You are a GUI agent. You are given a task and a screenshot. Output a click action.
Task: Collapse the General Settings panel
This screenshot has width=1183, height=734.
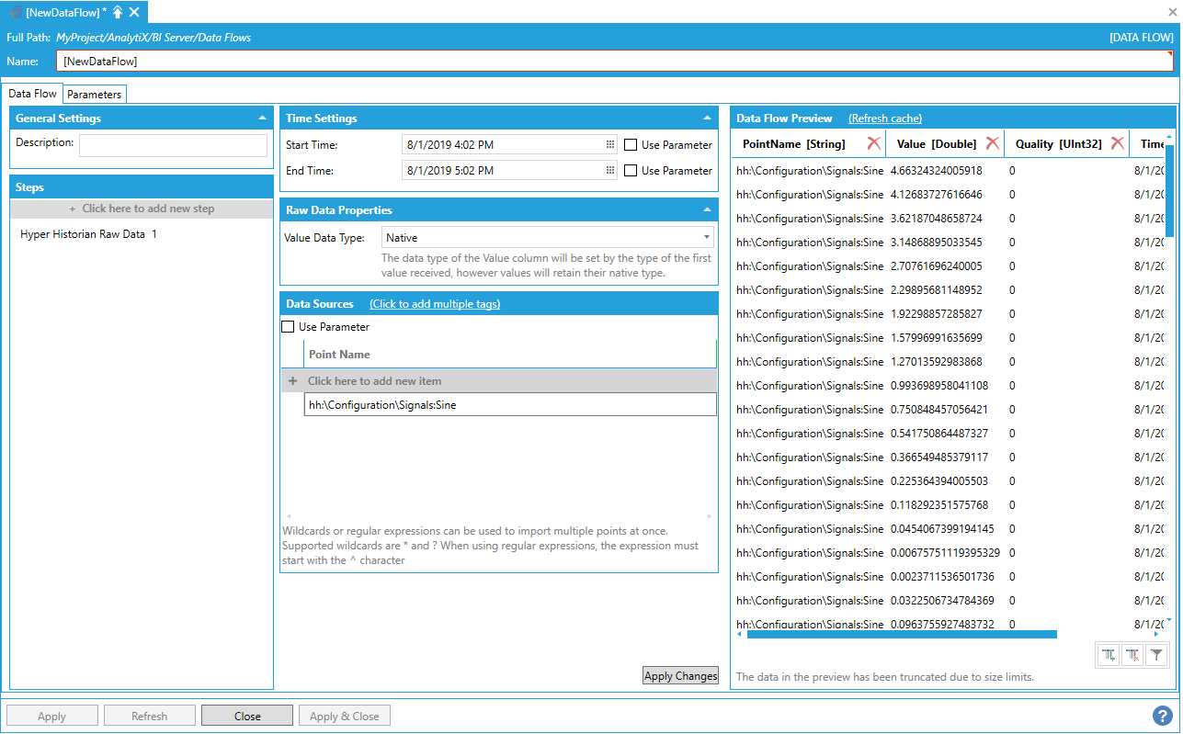tap(263, 119)
